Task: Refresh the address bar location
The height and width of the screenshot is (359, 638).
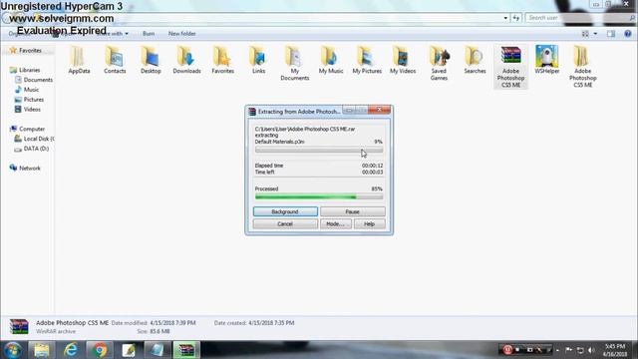Action: [x=516, y=18]
